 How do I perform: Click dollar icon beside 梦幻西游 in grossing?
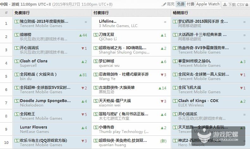point(175,21)
